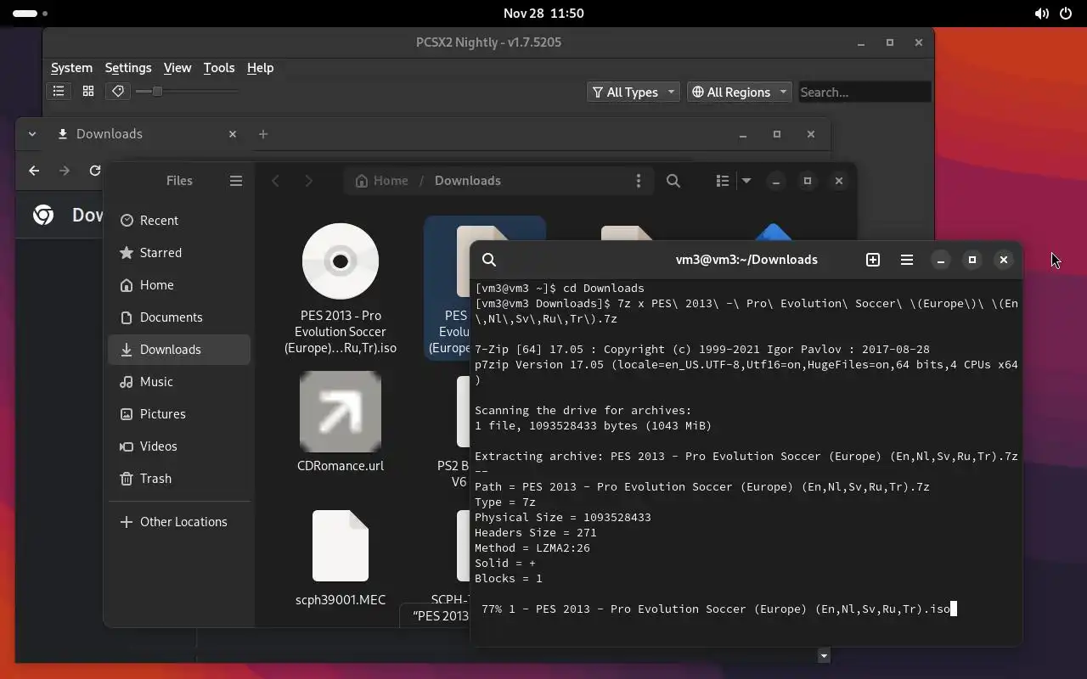Open a new browser tab
This screenshot has width=1087, height=679.
(263, 134)
